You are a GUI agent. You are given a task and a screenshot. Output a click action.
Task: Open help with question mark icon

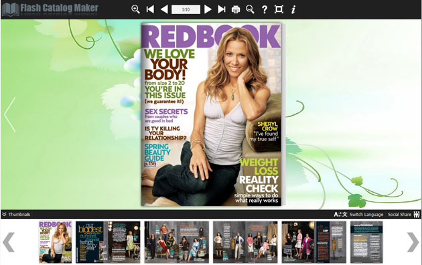click(265, 9)
